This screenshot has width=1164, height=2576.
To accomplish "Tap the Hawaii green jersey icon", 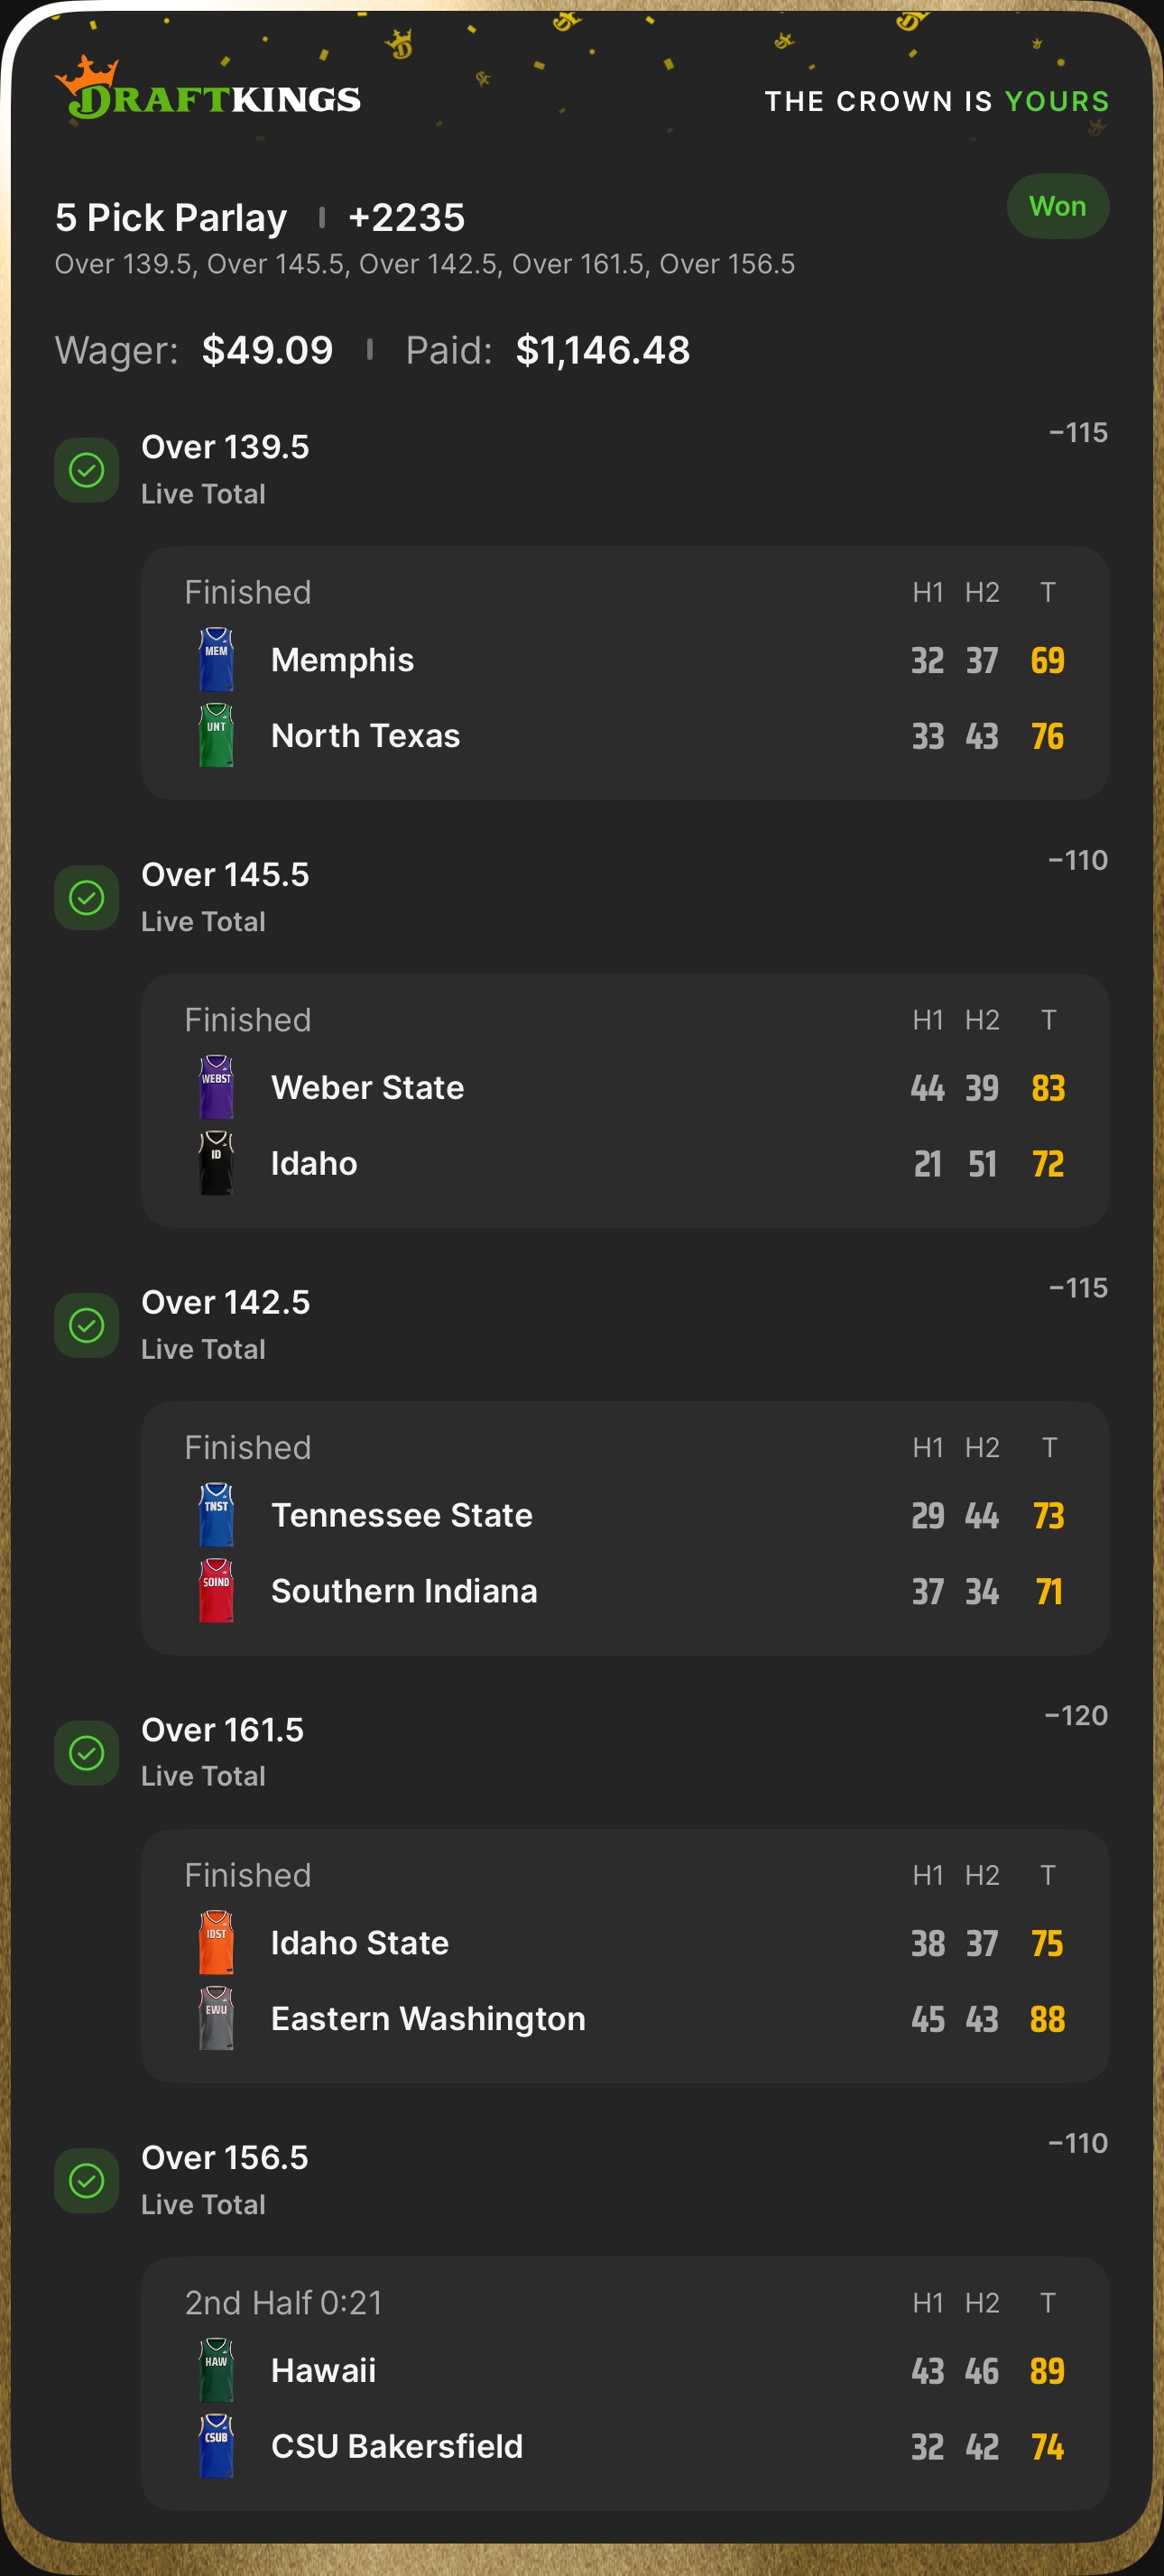I will click(216, 2370).
